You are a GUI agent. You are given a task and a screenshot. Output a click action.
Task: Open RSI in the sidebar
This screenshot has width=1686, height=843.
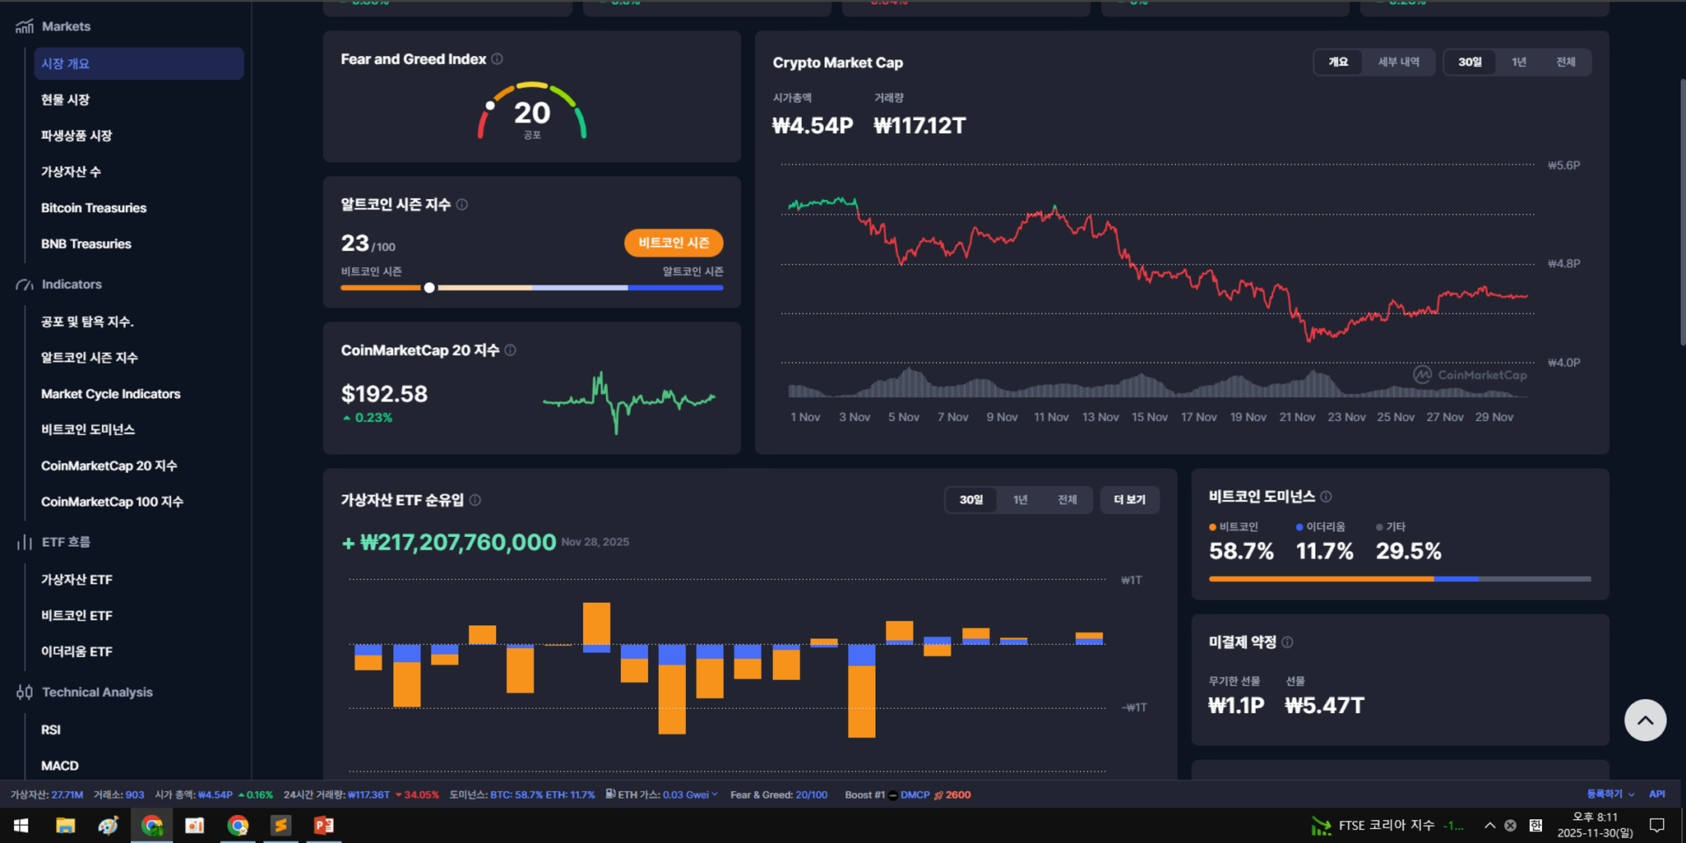point(51,730)
